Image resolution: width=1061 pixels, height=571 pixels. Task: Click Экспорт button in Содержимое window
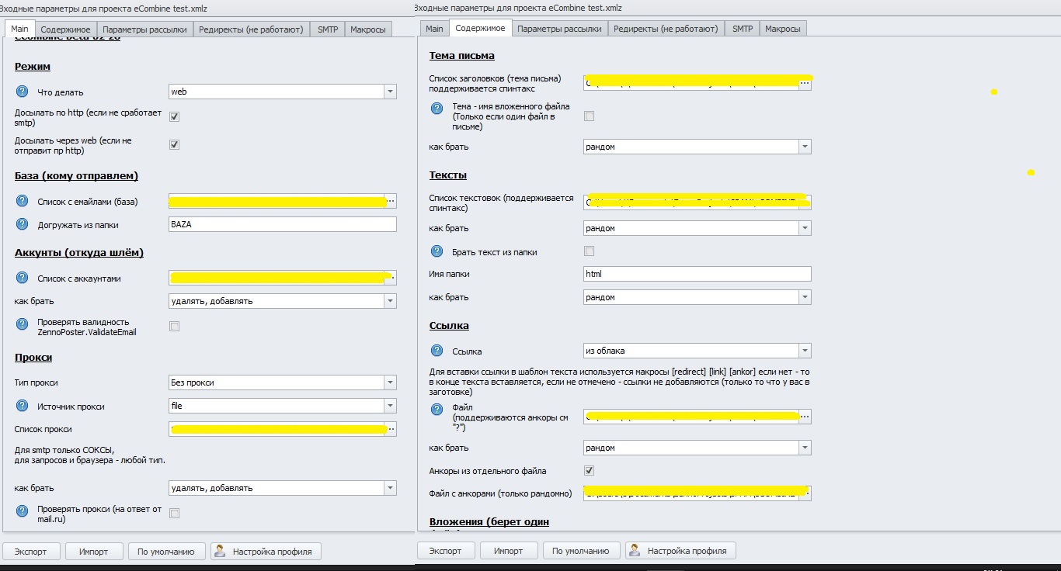pyautogui.click(x=445, y=551)
